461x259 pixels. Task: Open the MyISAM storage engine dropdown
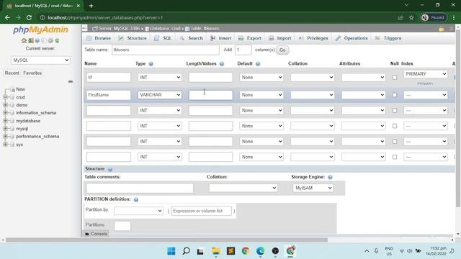(313, 188)
